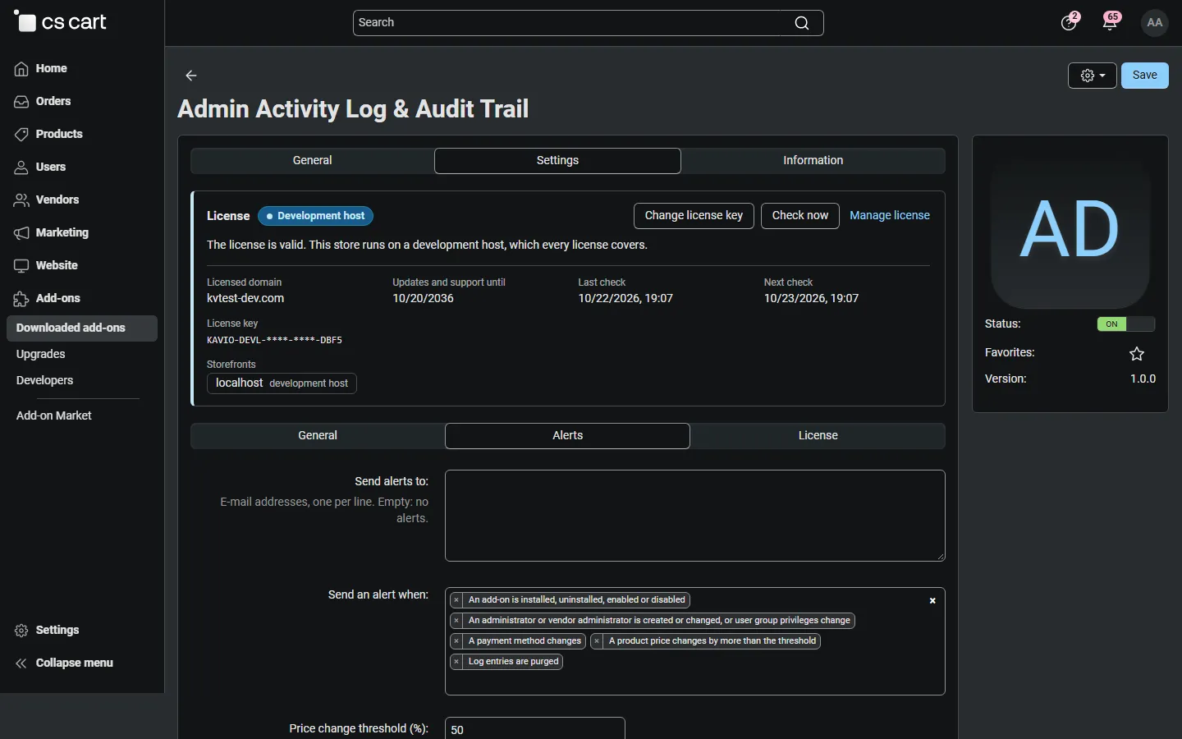Remove the 'product price changes' tag
The width and height of the screenshot is (1182, 739).
click(x=598, y=641)
